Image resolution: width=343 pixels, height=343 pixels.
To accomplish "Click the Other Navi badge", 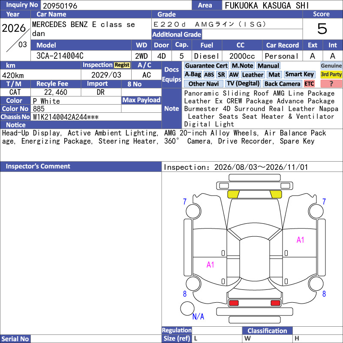I will (203, 84).
